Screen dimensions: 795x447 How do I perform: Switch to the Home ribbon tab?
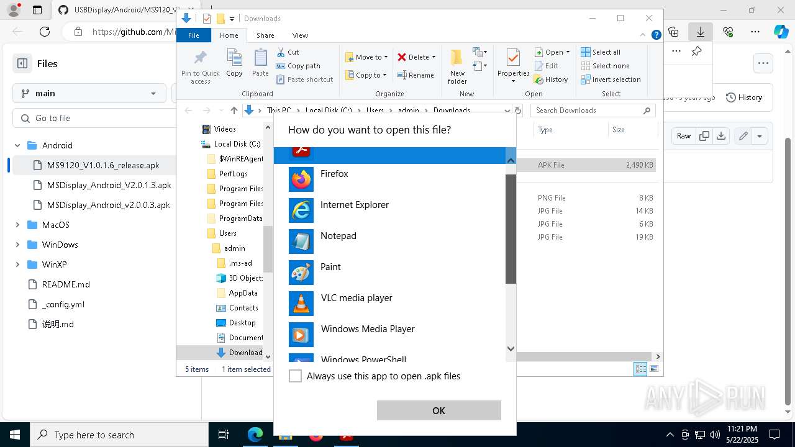click(x=229, y=35)
